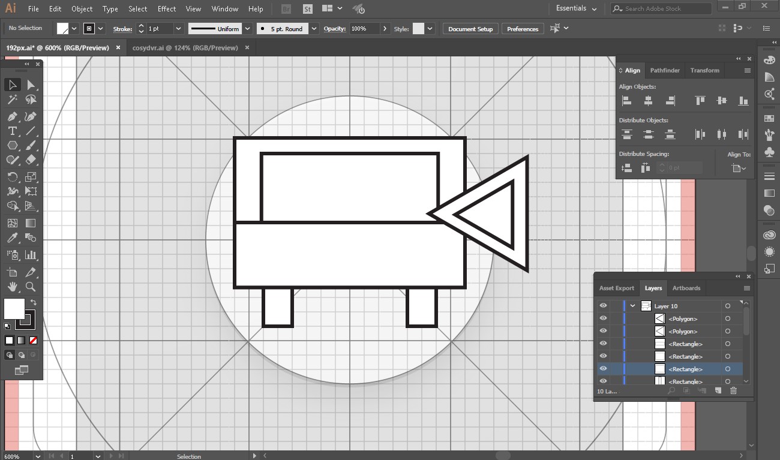Select the Curvature tool

pos(31,116)
